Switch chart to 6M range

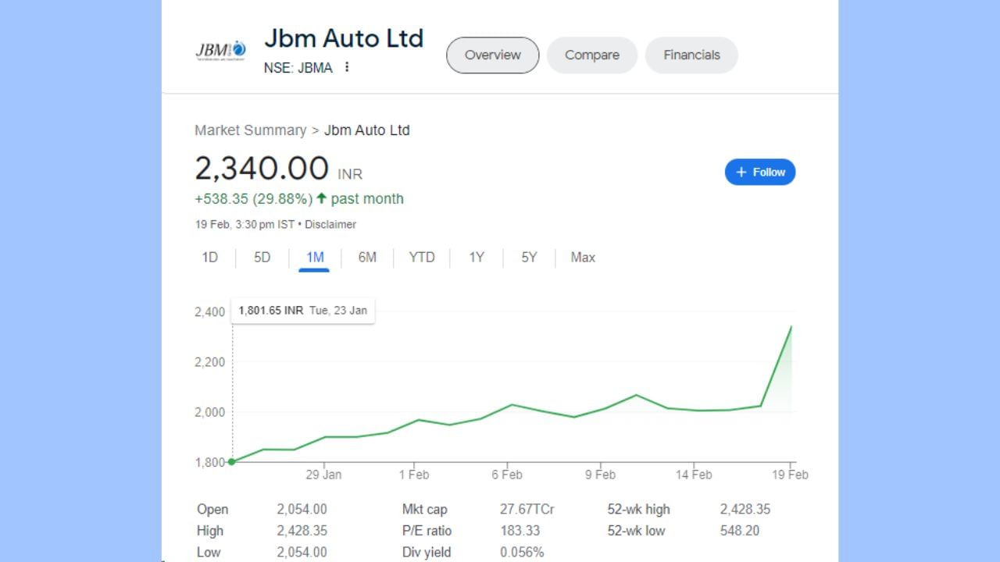[x=367, y=258]
